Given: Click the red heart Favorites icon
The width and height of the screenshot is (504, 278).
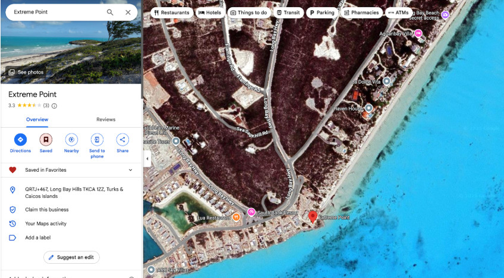Looking at the screenshot, I should [x=12, y=170].
